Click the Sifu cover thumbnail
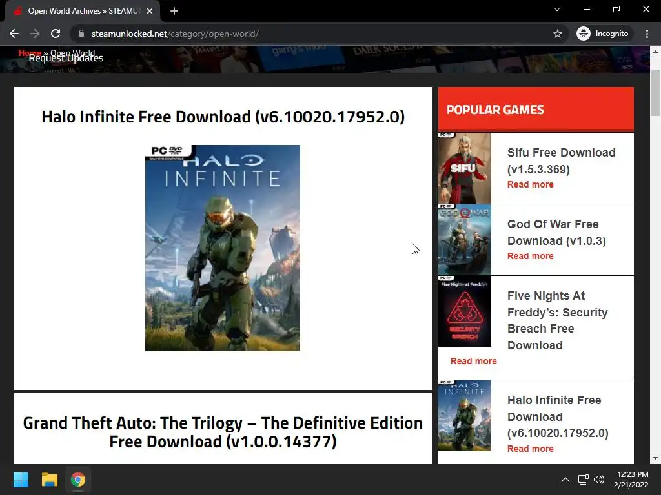661x495 pixels. click(x=465, y=168)
